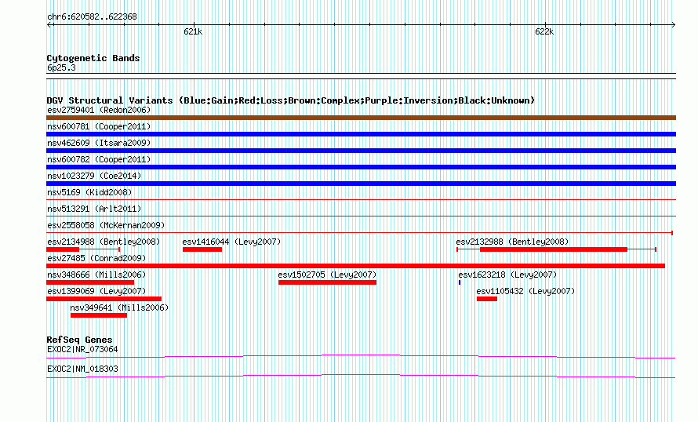Select the tiny blue esv1623218 gain marker

(460, 282)
